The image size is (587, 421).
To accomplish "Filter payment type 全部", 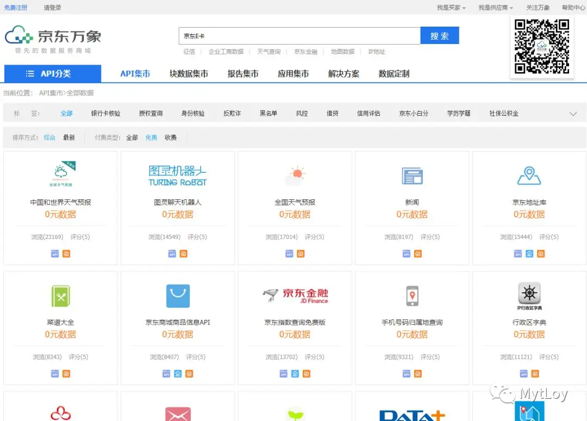I will click(x=132, y=138).
